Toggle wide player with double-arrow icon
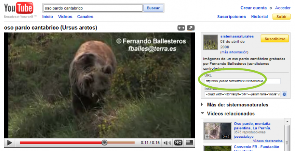Screen dimensions: 295x151 click(x=181, y=28)
